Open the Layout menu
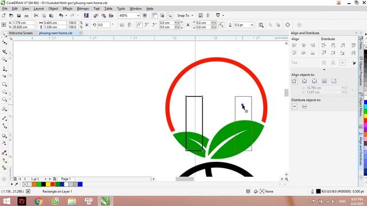This screenshot has width=367, height=206. (38, 9)
